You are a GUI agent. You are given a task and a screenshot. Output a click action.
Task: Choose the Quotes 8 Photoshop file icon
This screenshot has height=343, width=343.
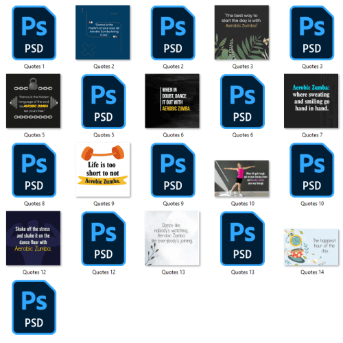pyautogui.click(x=34, y=170)
